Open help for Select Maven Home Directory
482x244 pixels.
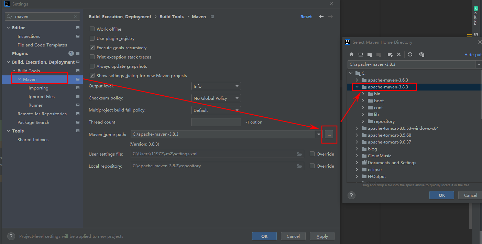point(351,195)
